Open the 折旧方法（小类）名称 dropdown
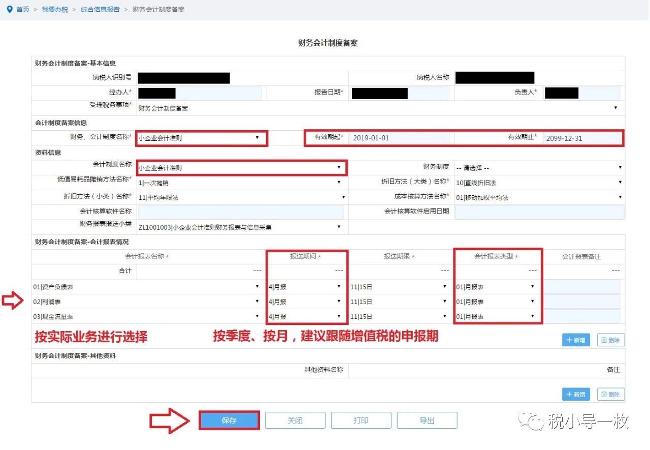Screen dimensions: 650x450 pyautogui.click(x=242, y=197)
